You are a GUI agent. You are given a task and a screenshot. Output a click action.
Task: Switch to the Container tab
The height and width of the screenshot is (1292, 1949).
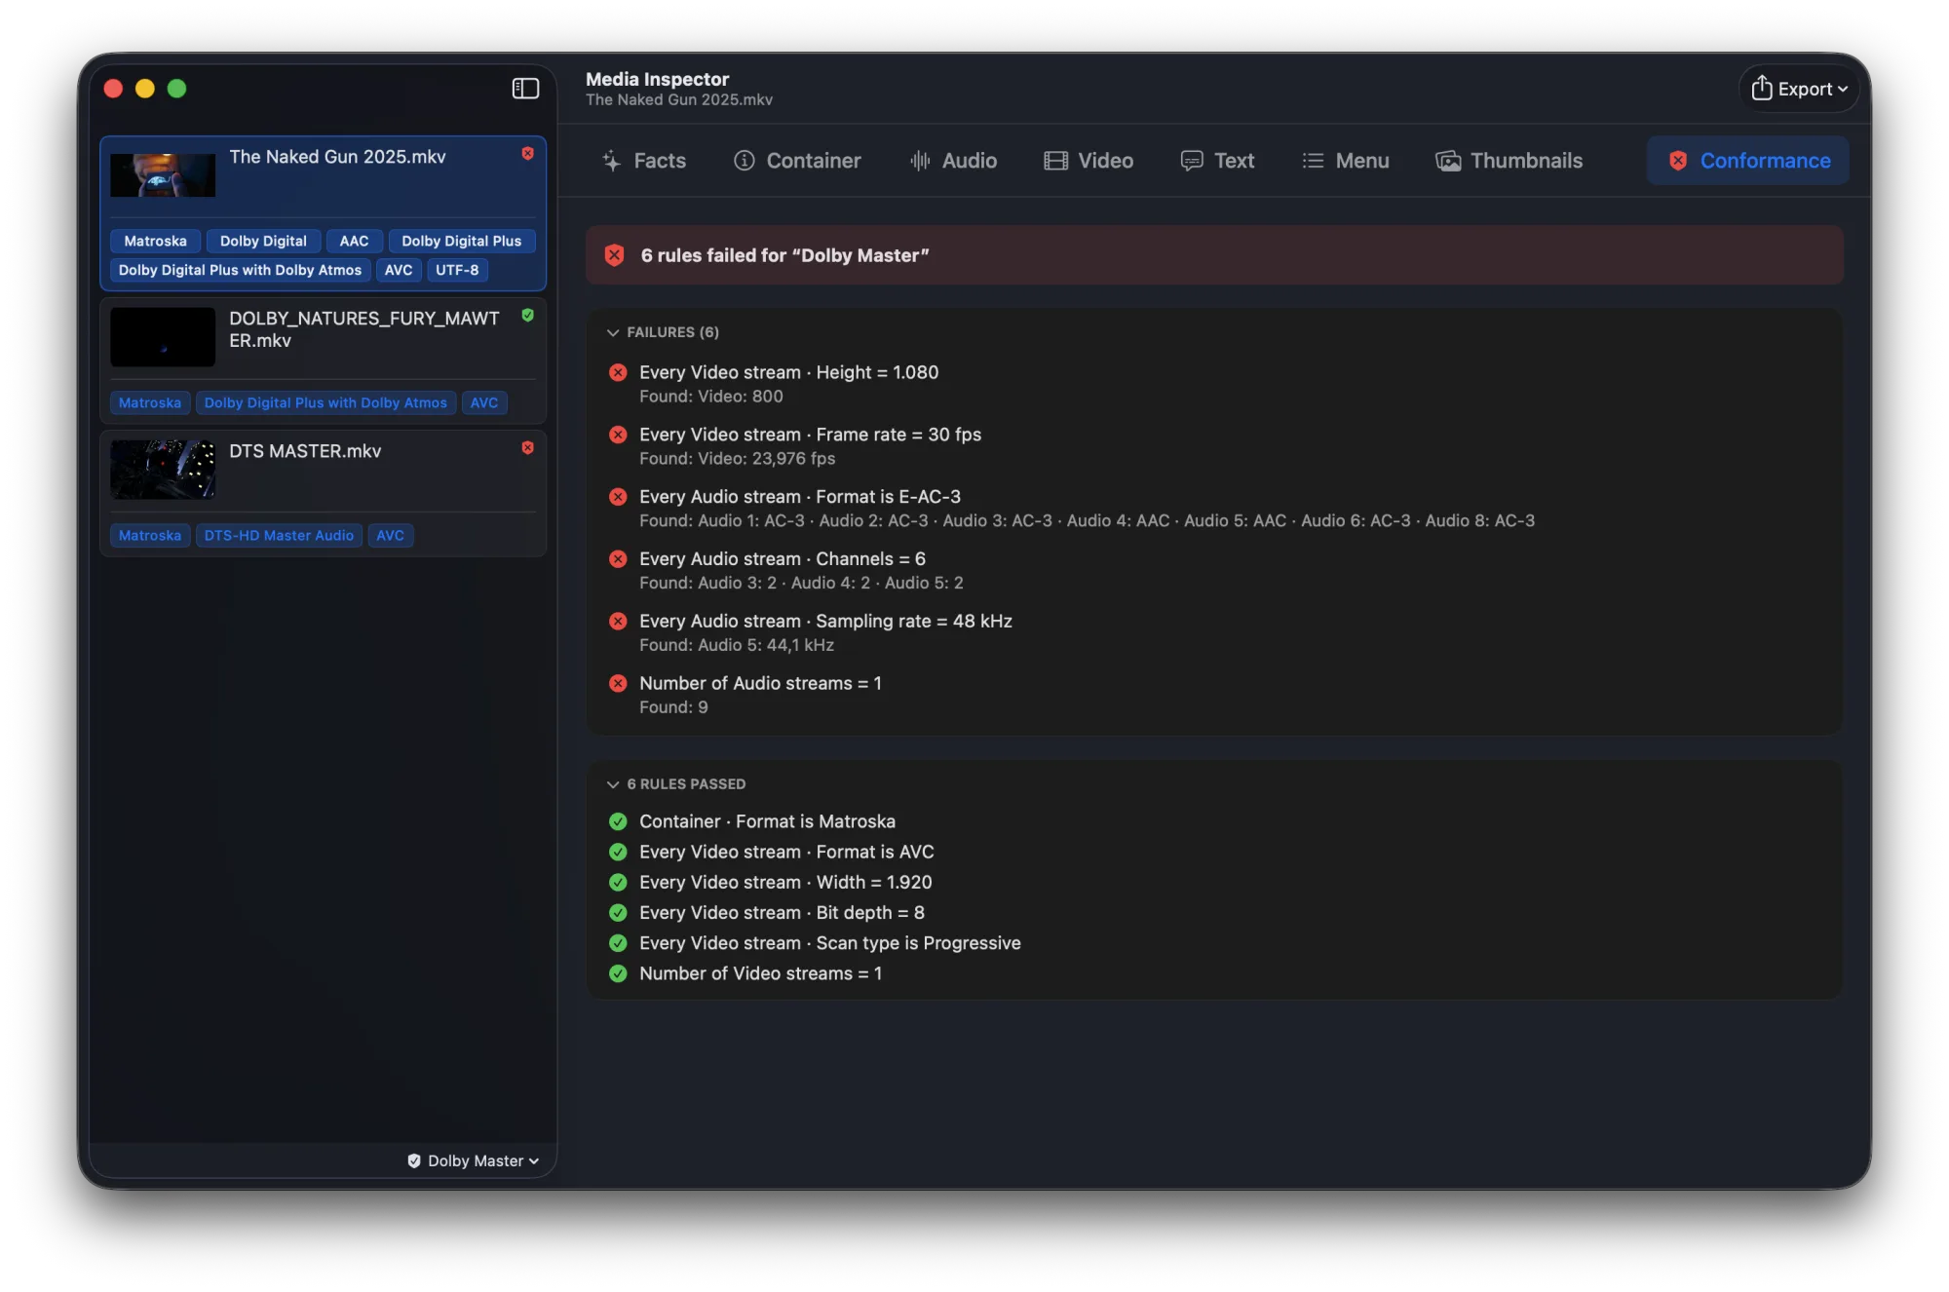pos(798,161)
